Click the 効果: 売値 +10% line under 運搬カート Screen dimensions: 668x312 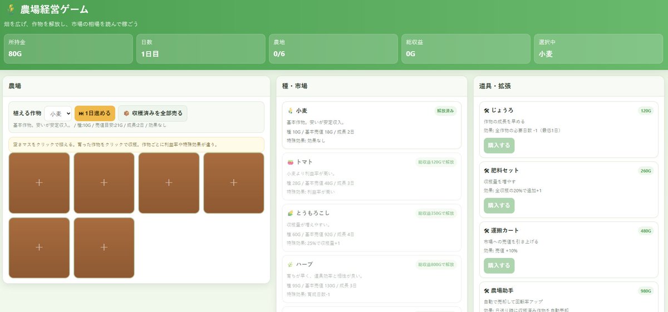click(501, 251)
